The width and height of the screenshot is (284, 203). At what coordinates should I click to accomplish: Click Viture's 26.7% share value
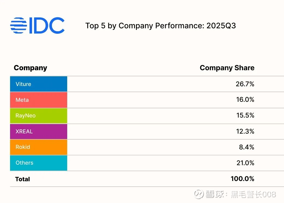tap(245, 84)
